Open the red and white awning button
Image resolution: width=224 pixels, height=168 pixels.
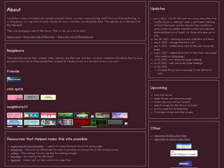pyautogui.click(x=49, y=115)
